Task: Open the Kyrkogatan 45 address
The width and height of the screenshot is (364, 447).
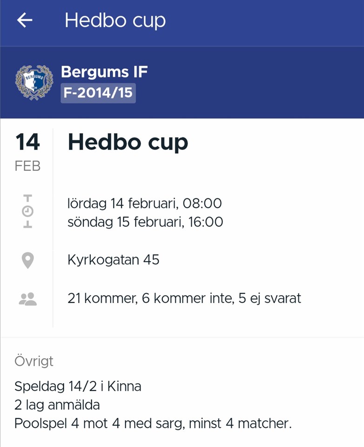Action: coord(113,260)
